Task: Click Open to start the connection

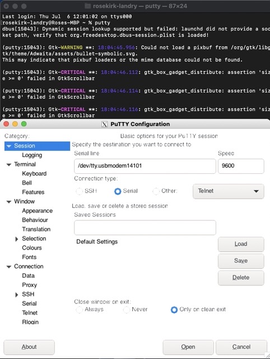Action: [x=188, y=347]
